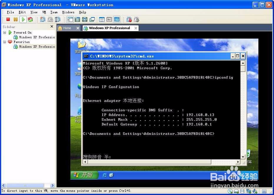Close the Windows XP Professional tab

[x=136, y=28]
